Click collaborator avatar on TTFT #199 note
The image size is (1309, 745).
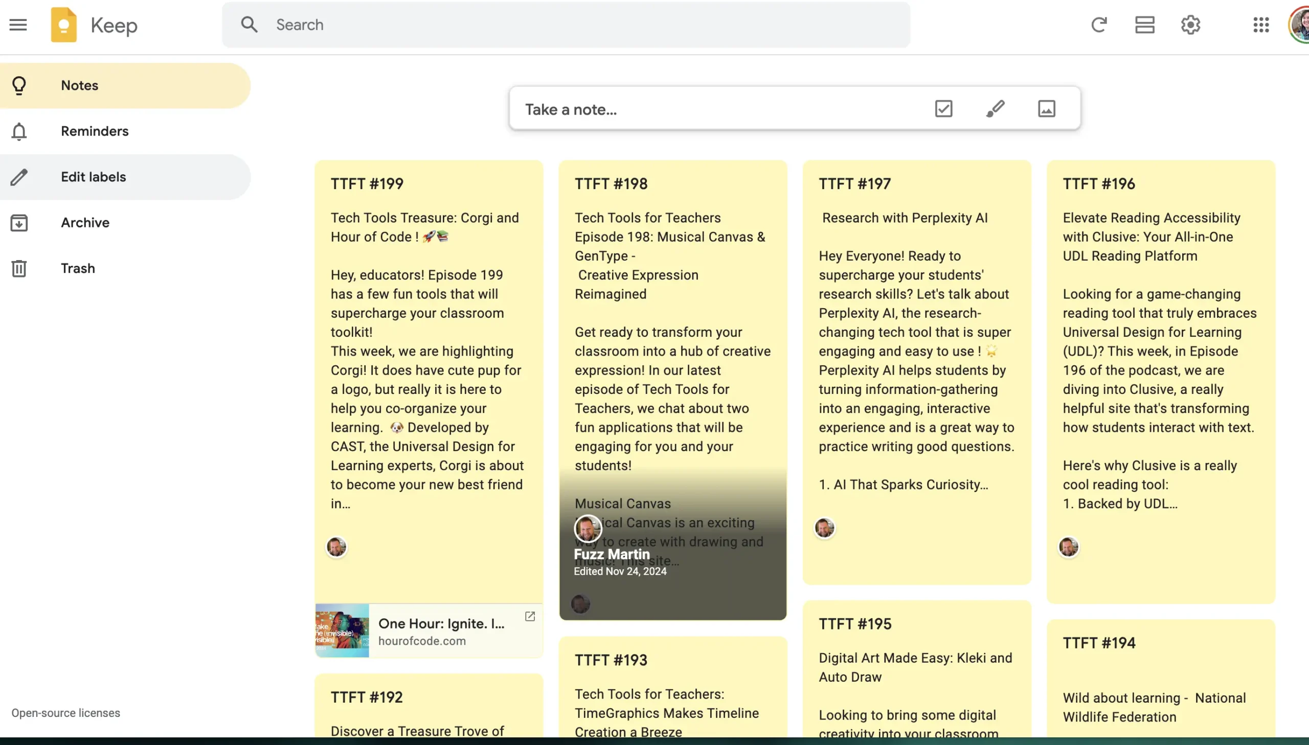click(x=336, y=547)
